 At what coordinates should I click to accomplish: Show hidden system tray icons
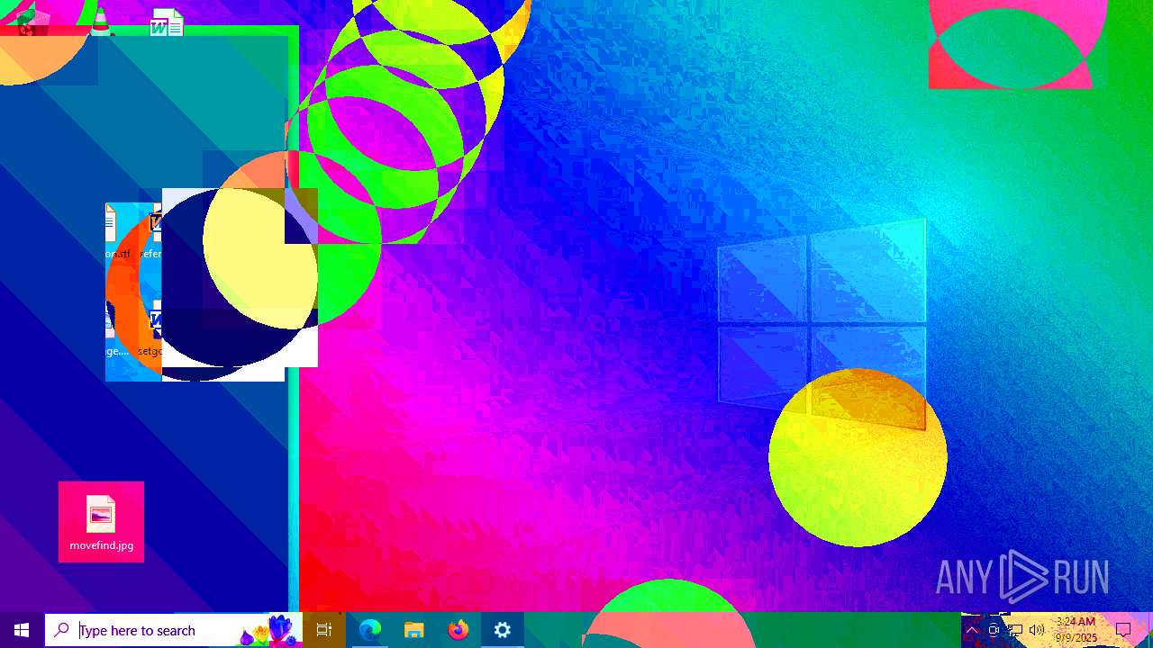(x=972, y=630)
